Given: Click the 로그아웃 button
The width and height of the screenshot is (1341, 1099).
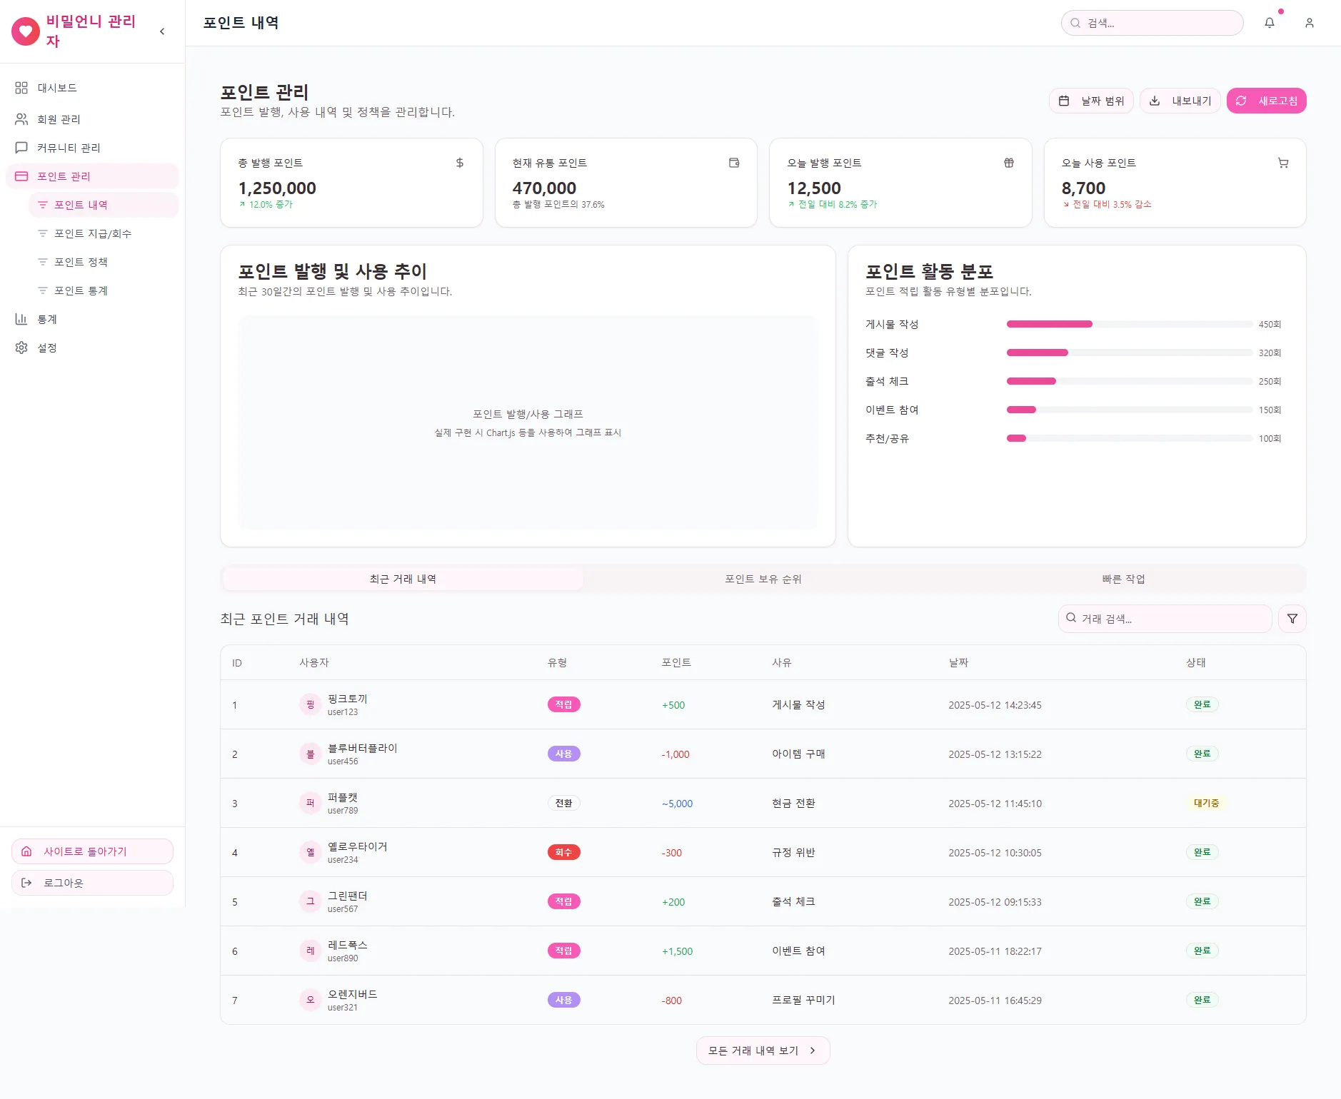Looking at the screenshot, I should (92, 883).
